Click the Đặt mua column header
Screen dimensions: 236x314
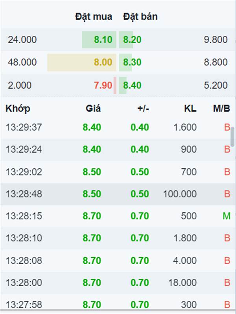tap(94, 16)
